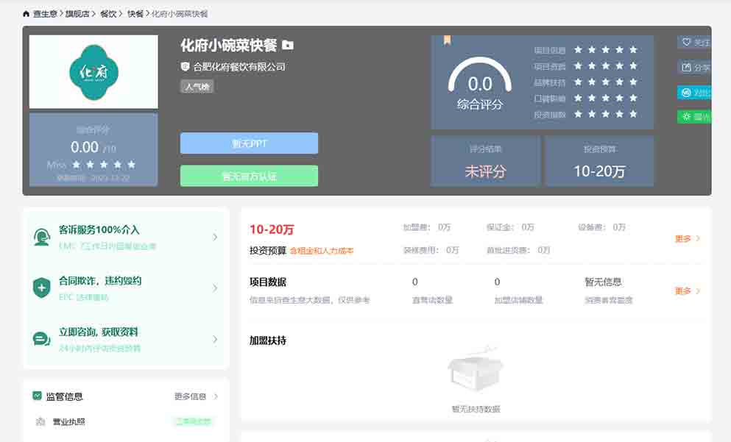The height and width of the screenshot is (442, 731).
Task: Click the headset icon for 客诉服务
Action: tap(42, 237)
